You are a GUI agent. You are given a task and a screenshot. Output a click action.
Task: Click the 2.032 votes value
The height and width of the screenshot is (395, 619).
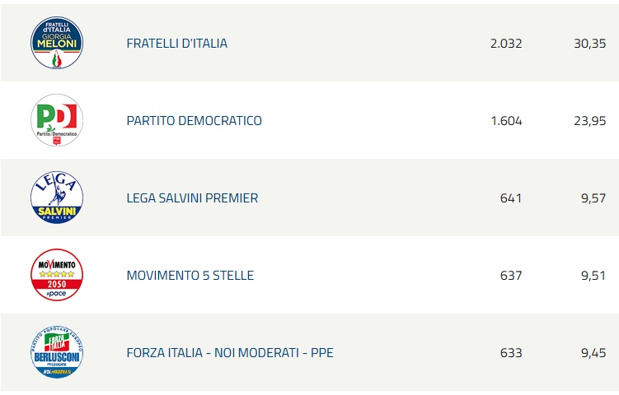(x=506, y=44)
